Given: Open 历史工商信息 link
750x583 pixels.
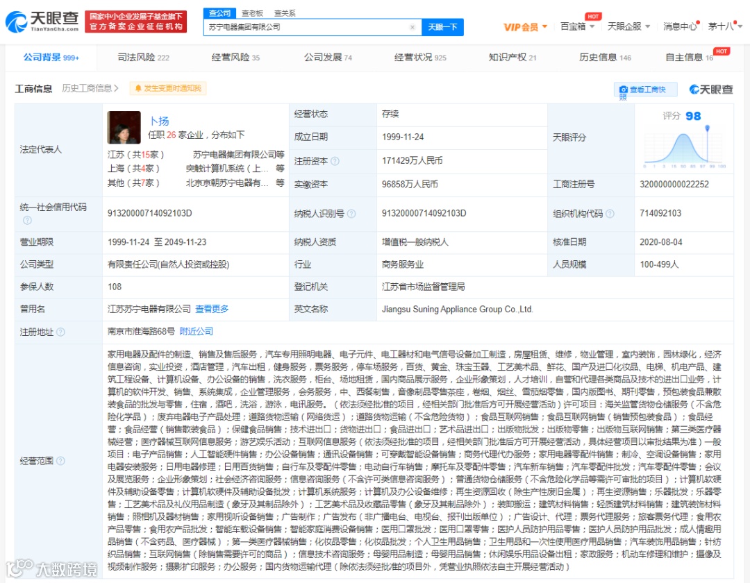Looking at the screenshot, I should (90, 88).
